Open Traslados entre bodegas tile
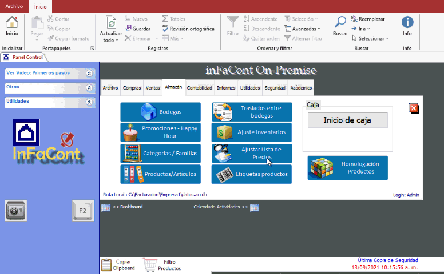Viewport: 444px width, 274px height. (x=252, y=112)
